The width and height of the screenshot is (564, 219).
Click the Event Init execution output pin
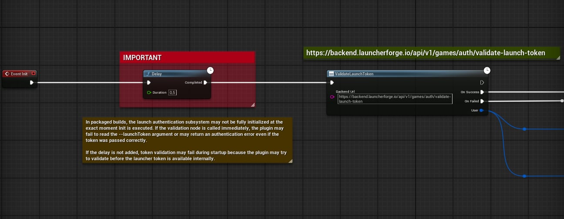click(x=32, y=82)
